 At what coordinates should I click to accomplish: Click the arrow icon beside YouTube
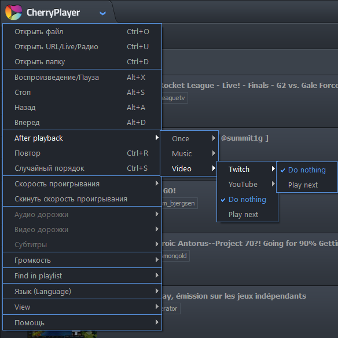tap(273, 184)
